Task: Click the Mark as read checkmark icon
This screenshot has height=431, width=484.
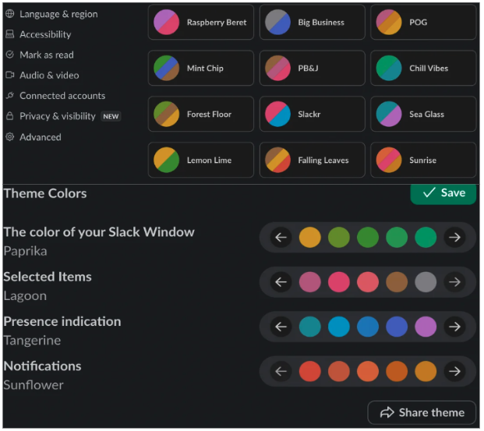Action: click(10, 55)
